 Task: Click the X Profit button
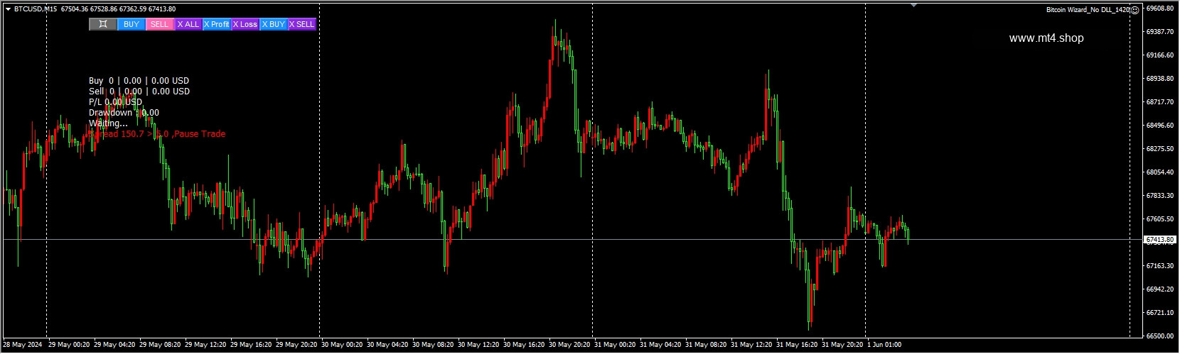(217, 24)
